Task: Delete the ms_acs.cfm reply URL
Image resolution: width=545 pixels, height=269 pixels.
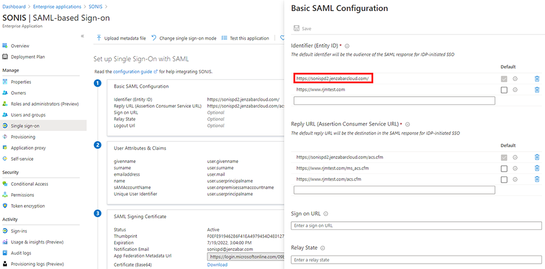Action: tap(537, 168)
